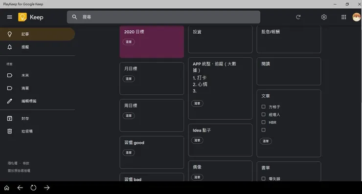Click the 未來 label icon
Screen dimensions: 362x194
pyautogui.click(x=9, y=75)
